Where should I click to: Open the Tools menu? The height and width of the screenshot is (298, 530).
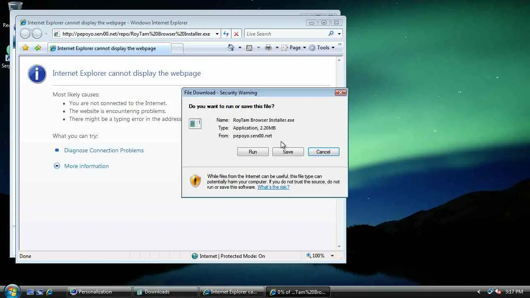(322, 48)
